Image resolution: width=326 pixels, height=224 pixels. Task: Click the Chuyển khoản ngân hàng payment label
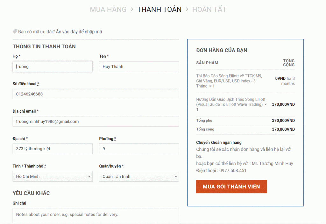tap(219, 143)
